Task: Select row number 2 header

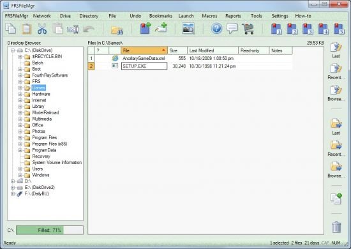Action: tap(91, 66)
